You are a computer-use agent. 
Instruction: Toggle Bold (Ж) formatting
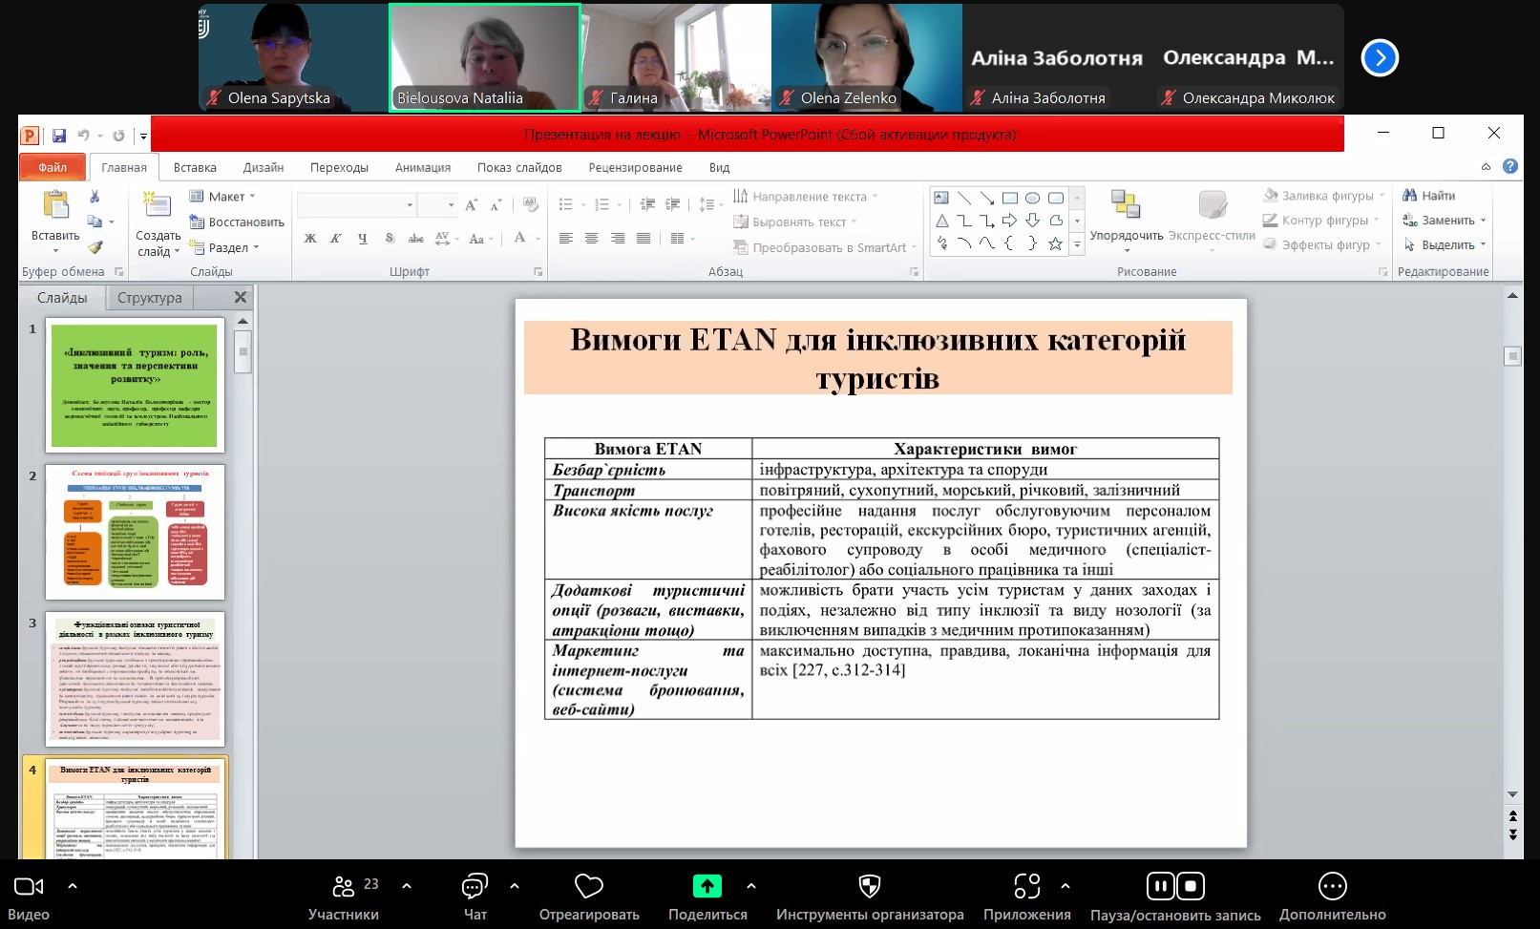pos(310,239)
